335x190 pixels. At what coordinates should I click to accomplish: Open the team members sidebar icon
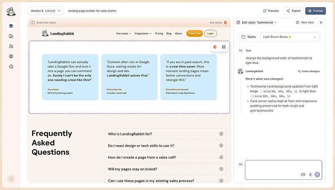pos(11,46)
